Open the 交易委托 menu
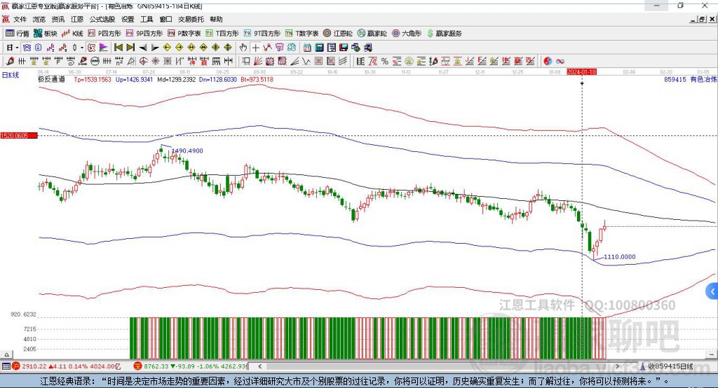Screen dimensions: 718x388 tap(191, 20)
